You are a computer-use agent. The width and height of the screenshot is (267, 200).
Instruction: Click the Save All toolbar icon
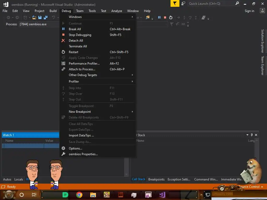pos(46,17)
